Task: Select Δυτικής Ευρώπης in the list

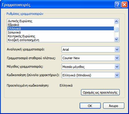Action: pos(61,21)
